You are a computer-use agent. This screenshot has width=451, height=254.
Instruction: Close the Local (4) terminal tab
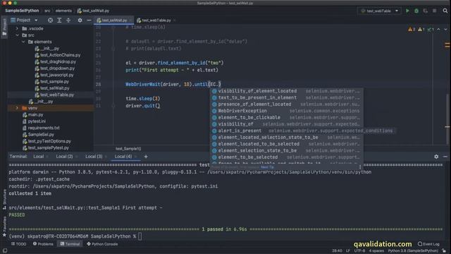135,157
